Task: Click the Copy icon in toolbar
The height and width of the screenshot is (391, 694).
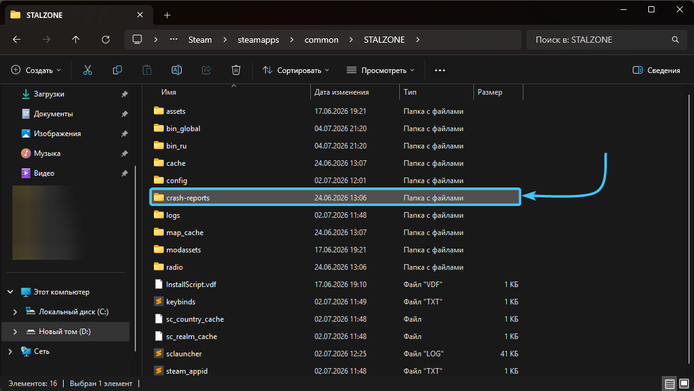Action: (117, 70)
